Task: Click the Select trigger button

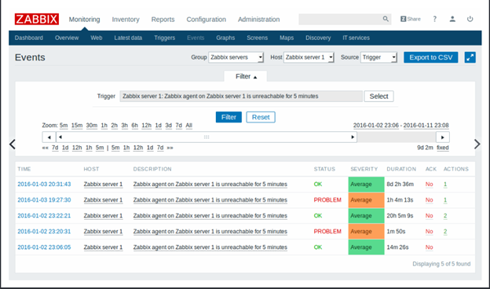Action: (378, 97)
